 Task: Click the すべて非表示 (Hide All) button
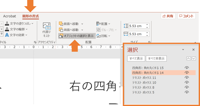point(156,58)
